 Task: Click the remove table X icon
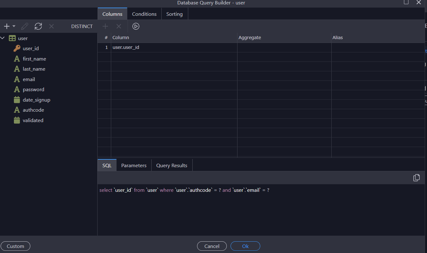click(x=51, y=26)
